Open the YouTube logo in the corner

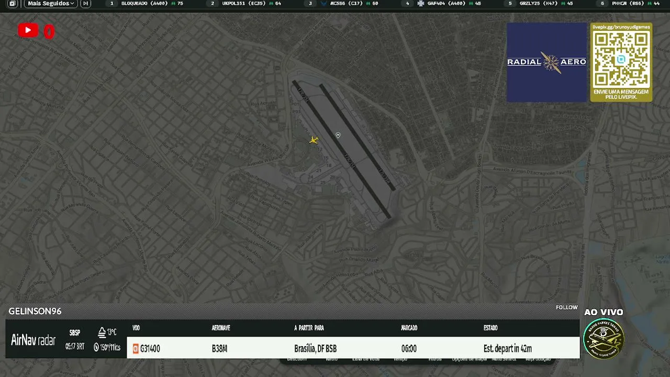tap(28, 30)
